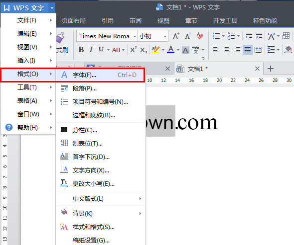294x245 pixels.
Task: Clear formatting with eraser icon
Action: click(x=200, y=36)
